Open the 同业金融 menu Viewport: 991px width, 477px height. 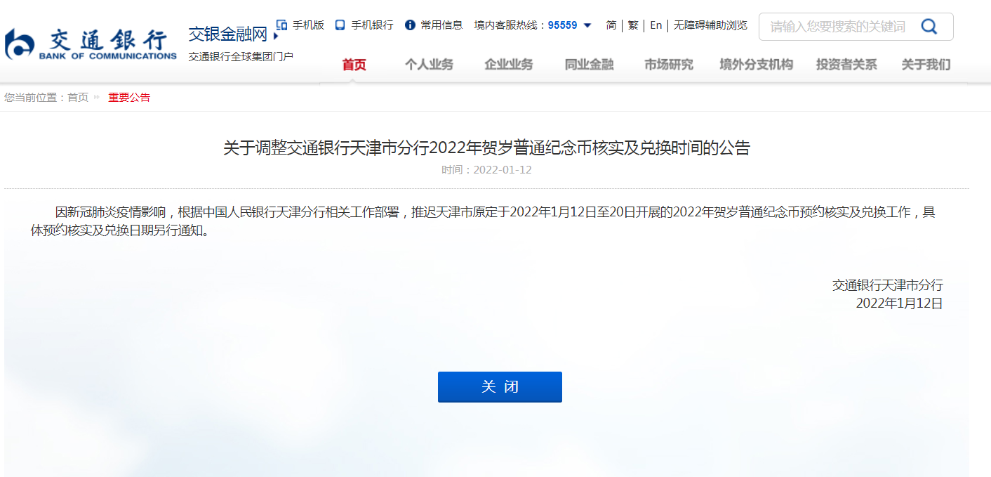pos(590,65)
